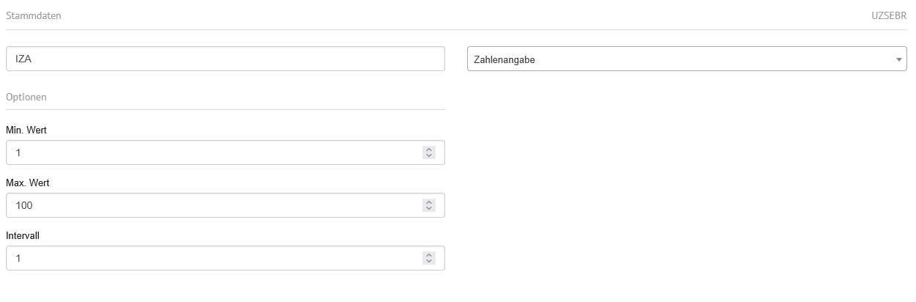The image size is (916, 302).
Task: Click the Min. Wert label
Action: click(x=26, y=130)
